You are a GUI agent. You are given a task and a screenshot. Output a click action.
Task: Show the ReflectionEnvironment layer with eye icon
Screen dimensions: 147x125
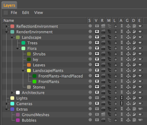pyautogui.click(x=97, y=26)
